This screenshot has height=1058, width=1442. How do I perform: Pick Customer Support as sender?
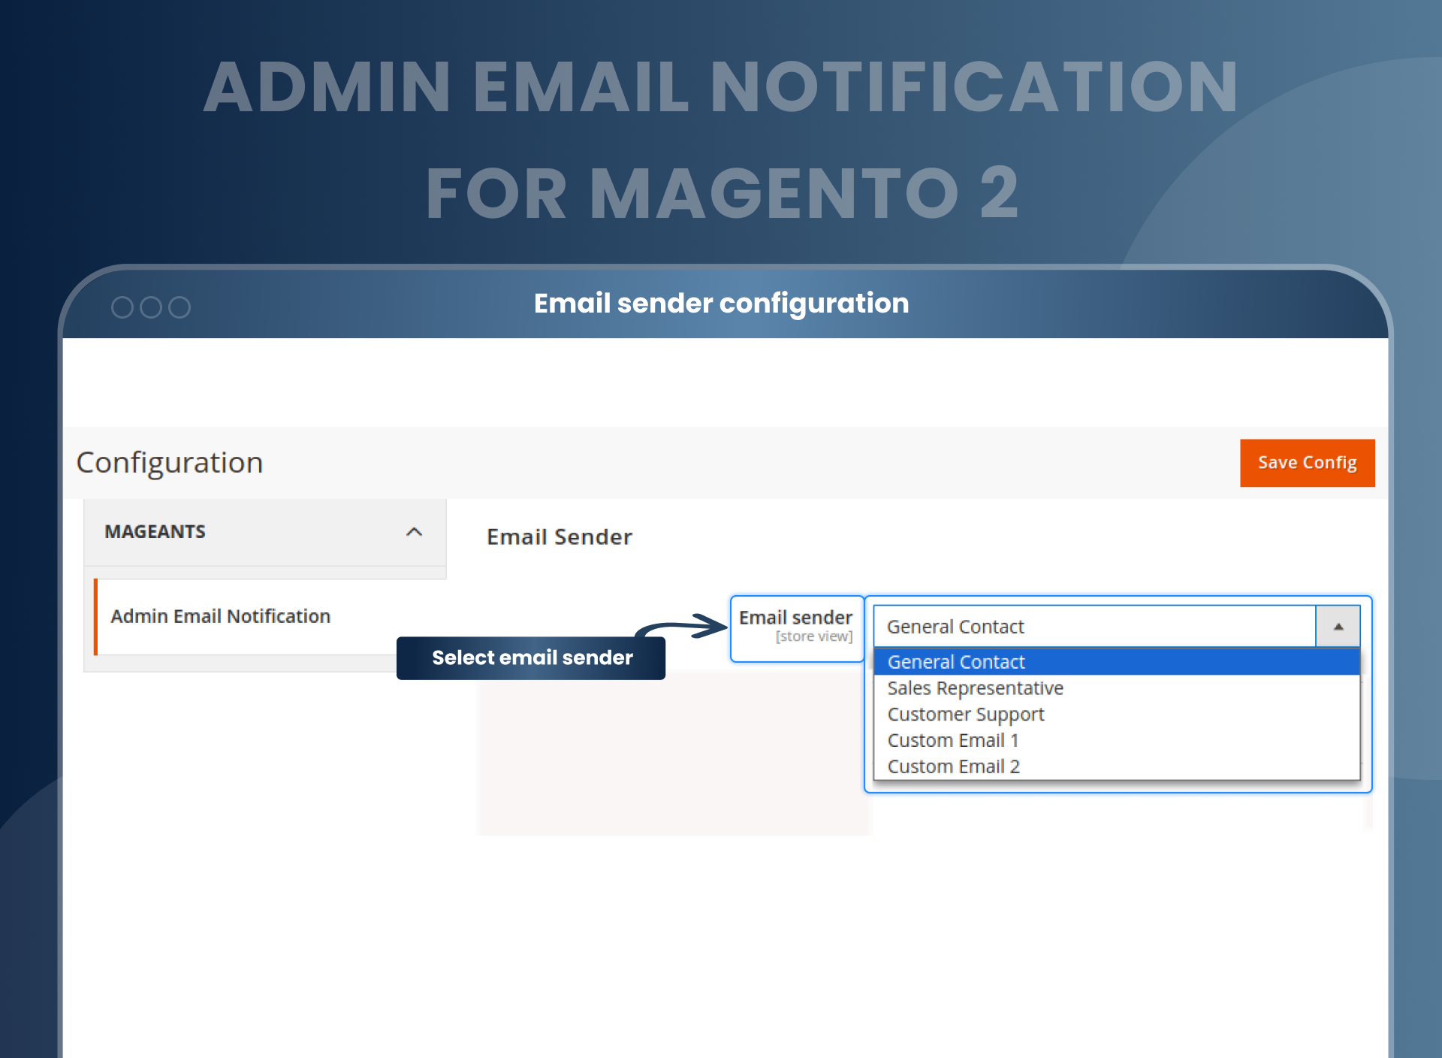coord(965,714)
